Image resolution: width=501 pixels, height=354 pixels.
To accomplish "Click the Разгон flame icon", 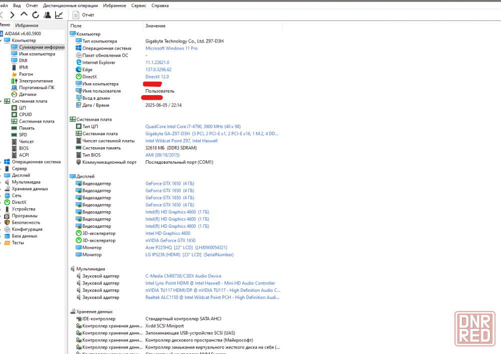I will [x=14, y=74].
